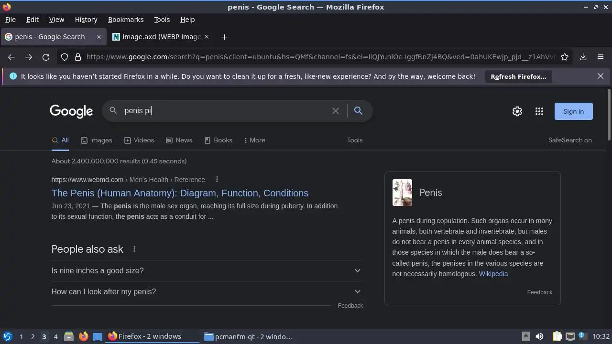Launch Firefox from the taskbar quick launcher
612x344 pixels.
[x=83, y=336]
